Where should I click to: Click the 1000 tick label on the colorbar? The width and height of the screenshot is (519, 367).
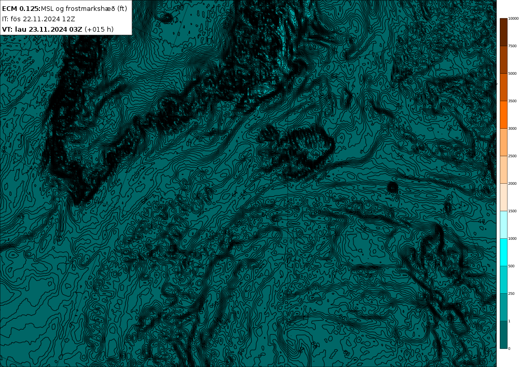(512, 238)
